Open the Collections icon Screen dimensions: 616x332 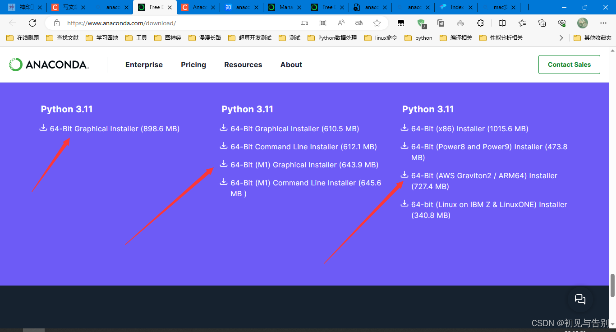542,23
